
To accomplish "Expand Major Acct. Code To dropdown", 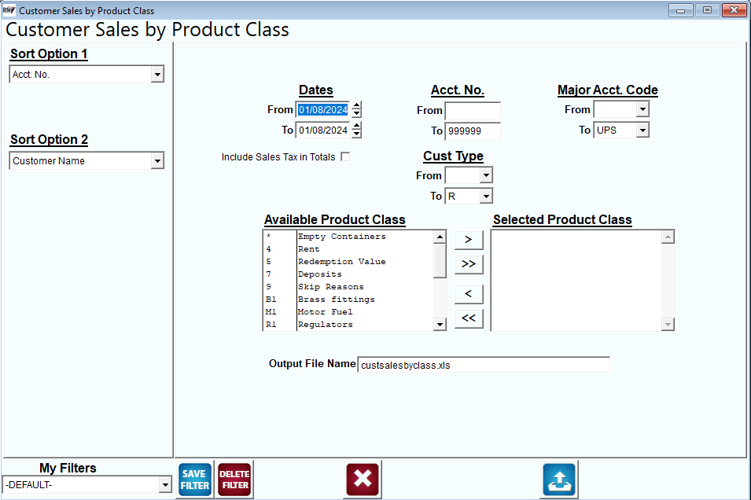I will point(642,130).
